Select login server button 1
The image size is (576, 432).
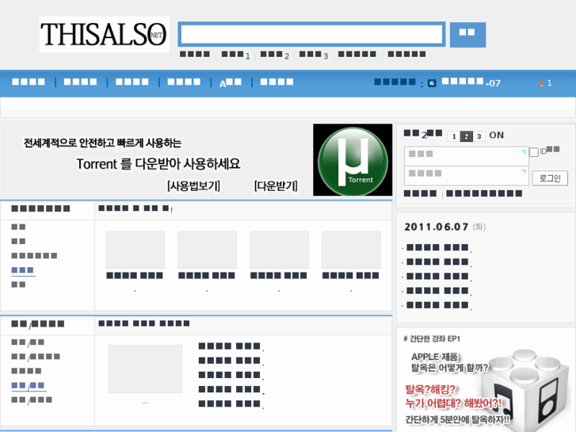[x=454, y=136]
